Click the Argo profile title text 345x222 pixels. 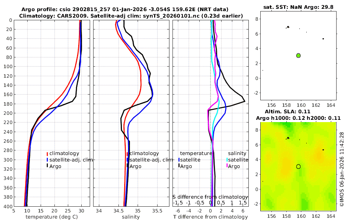[x=125, y=10]
